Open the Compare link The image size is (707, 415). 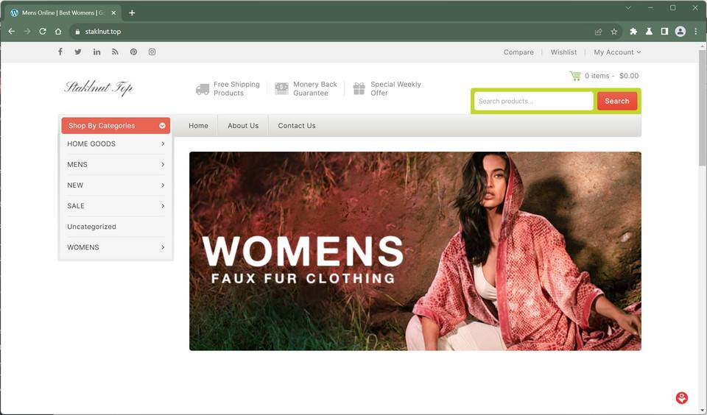click(518, 52)
